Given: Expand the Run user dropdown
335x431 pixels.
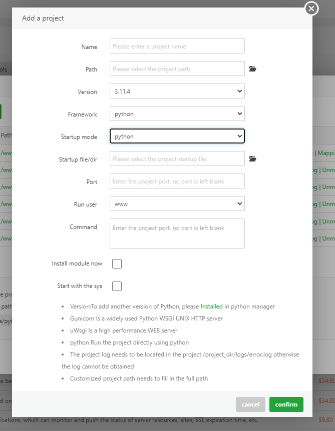Looking at the screenshot, I should click(x=177, y=204).
